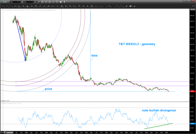Image resolution: width=196 pixels, height=134 pixels.
Task: Select the ellipse drawing tool
Action: [x=32, y=6]
